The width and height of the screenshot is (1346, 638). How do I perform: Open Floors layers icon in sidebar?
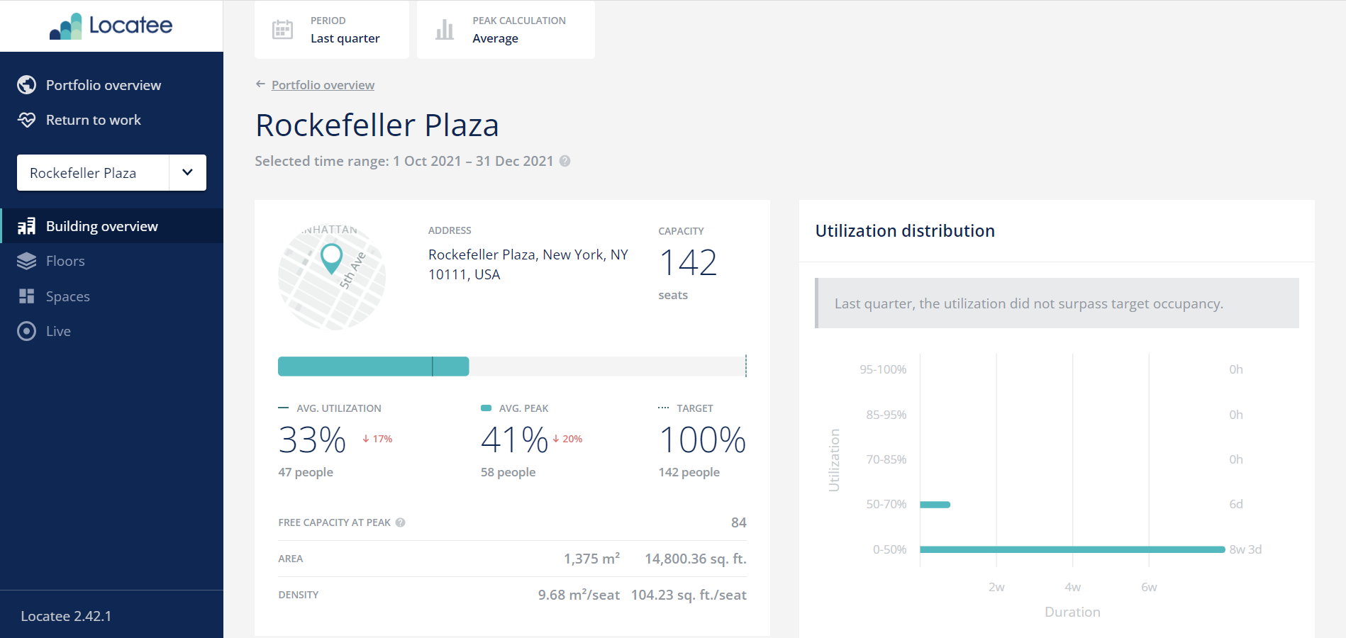tap(27, 261)
